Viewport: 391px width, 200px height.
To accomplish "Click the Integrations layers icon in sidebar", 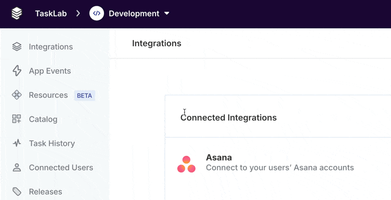I will 17,47.
